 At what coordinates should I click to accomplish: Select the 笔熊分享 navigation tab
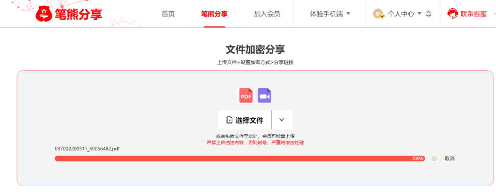click(x=214, y=14)
